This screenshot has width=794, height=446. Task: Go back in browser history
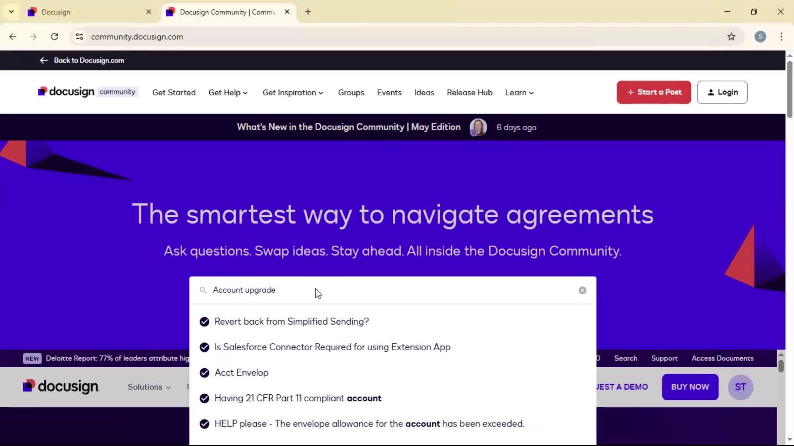[13, 37]
